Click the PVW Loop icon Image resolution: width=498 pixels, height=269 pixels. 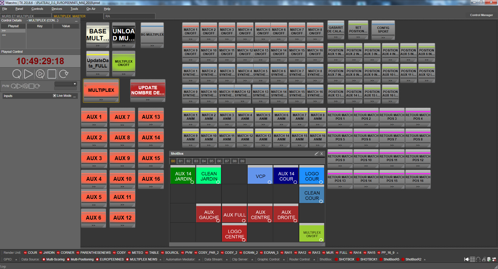coord(37,86)
